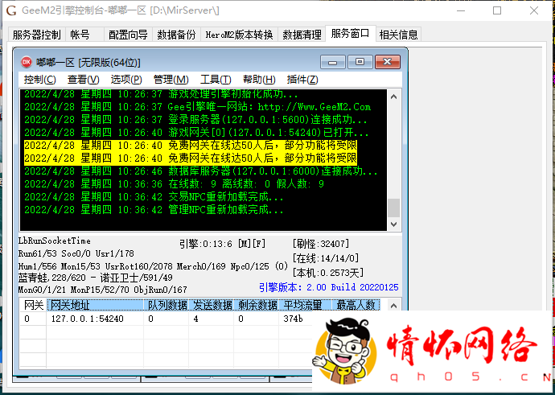Click the log scrollbar up arrow
555x395 pixels.
pos(393,97)
